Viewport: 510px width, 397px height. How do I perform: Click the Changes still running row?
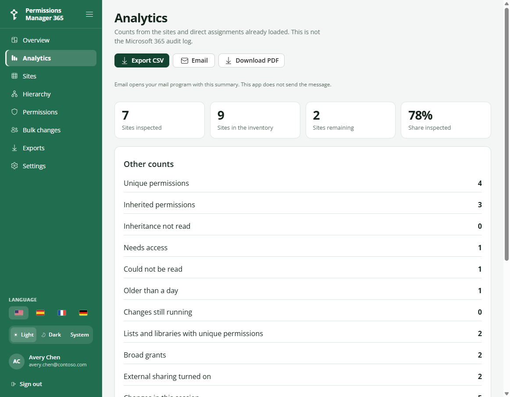click(x=303, y=312)
